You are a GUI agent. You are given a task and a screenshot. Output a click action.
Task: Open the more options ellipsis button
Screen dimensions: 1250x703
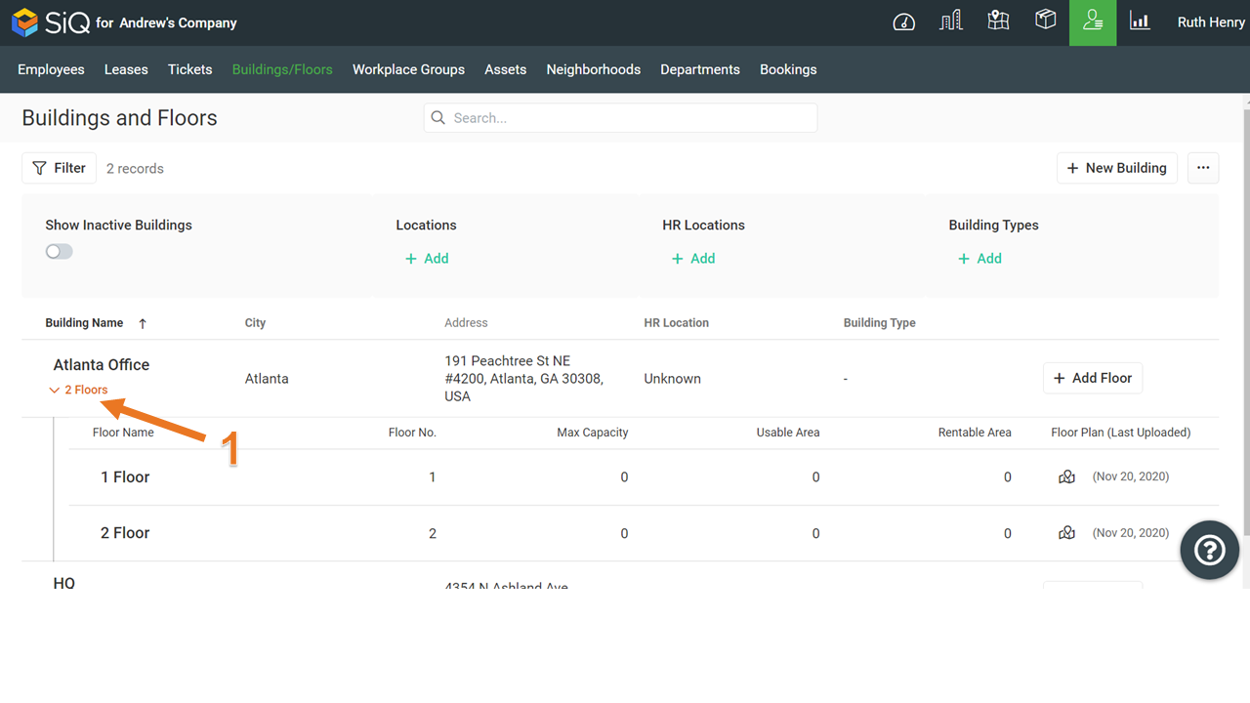pos(1203,168)
